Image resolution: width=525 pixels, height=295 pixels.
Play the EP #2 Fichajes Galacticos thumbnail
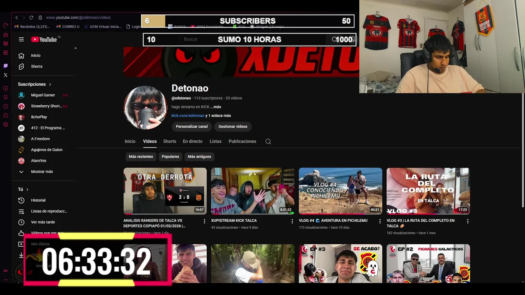point(428,263)
